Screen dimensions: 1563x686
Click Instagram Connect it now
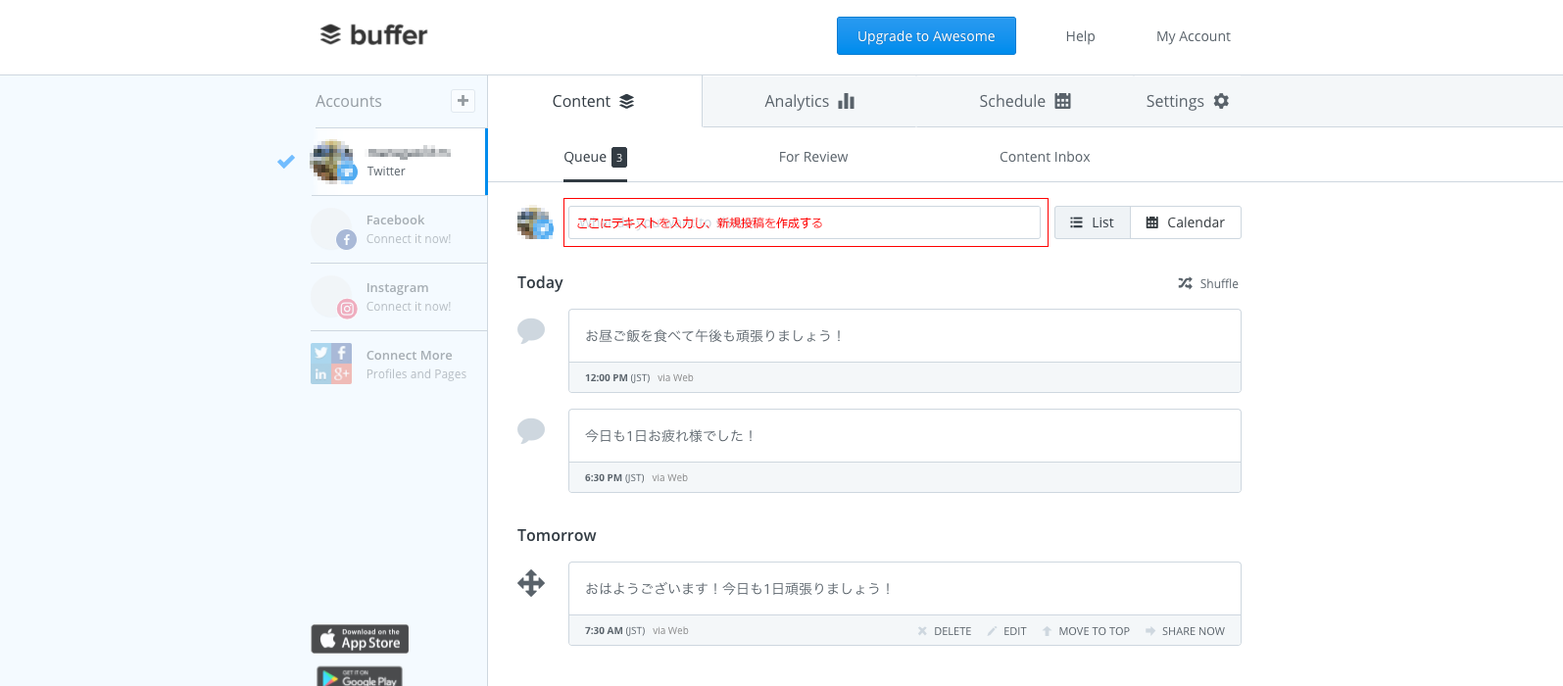coord(409,307)
